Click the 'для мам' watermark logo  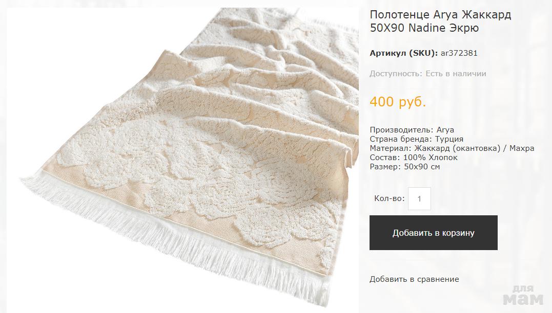pos(523,295)
